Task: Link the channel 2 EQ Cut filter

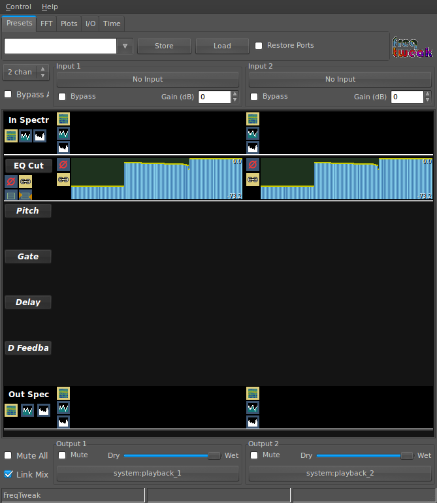Action: click(253, 180)
